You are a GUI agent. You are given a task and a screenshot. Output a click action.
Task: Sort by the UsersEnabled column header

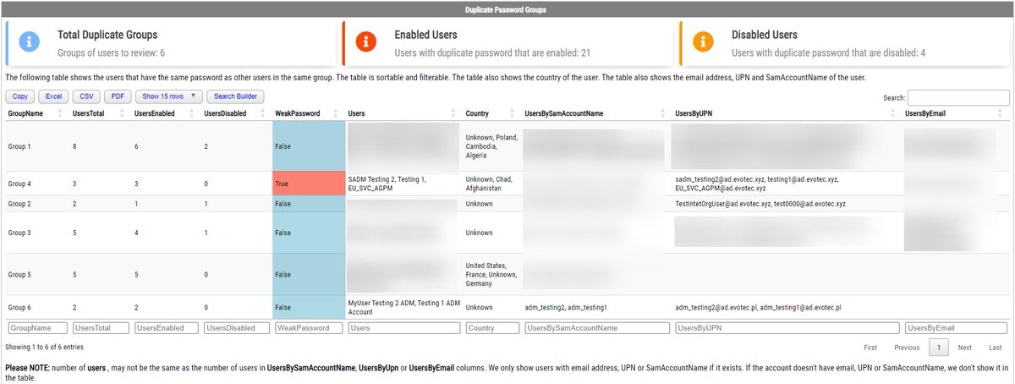pyautogui.click(x=166, y=113)
